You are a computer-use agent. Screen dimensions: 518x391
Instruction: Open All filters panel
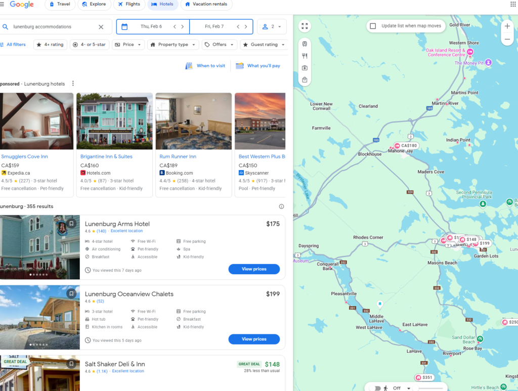tap(13, 45)
